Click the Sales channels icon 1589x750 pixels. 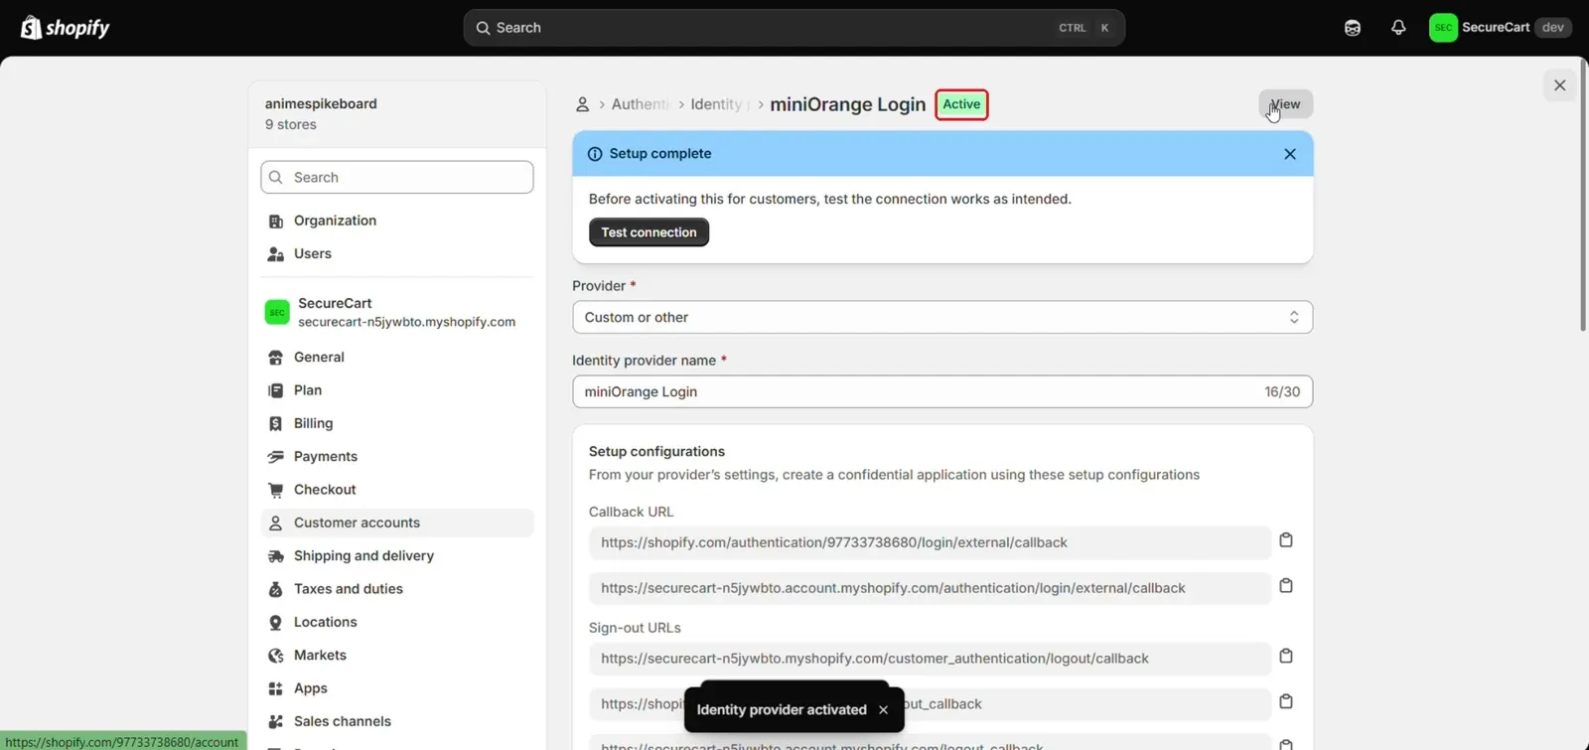click(x=276, y=722)
